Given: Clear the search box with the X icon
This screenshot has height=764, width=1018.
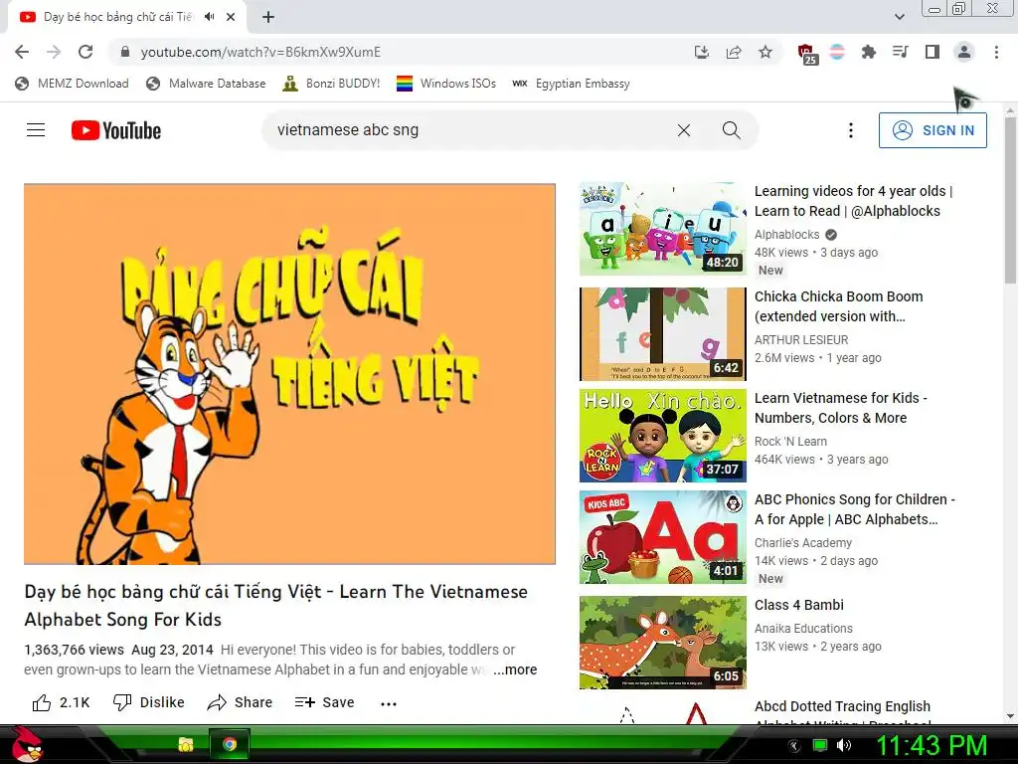Looking at the screenshot, I should [684, 130].
